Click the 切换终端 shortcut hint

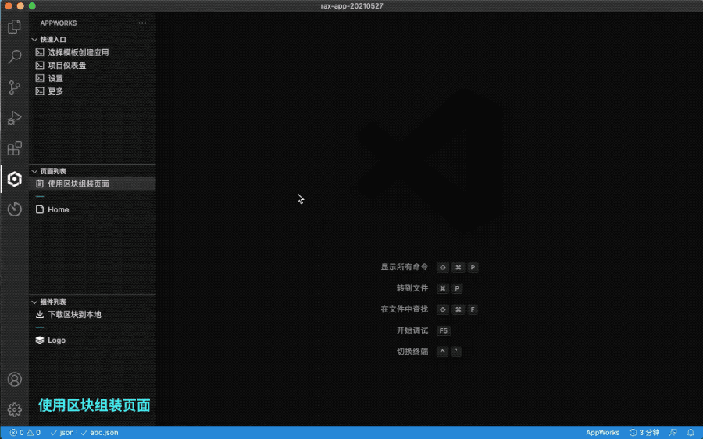412,352
